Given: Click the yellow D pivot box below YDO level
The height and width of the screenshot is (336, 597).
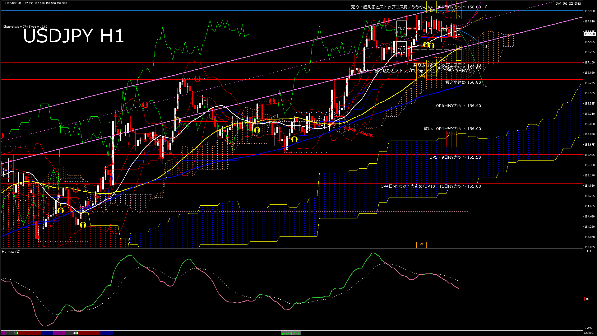Looking at the screenshot, I should click(458, 47).
